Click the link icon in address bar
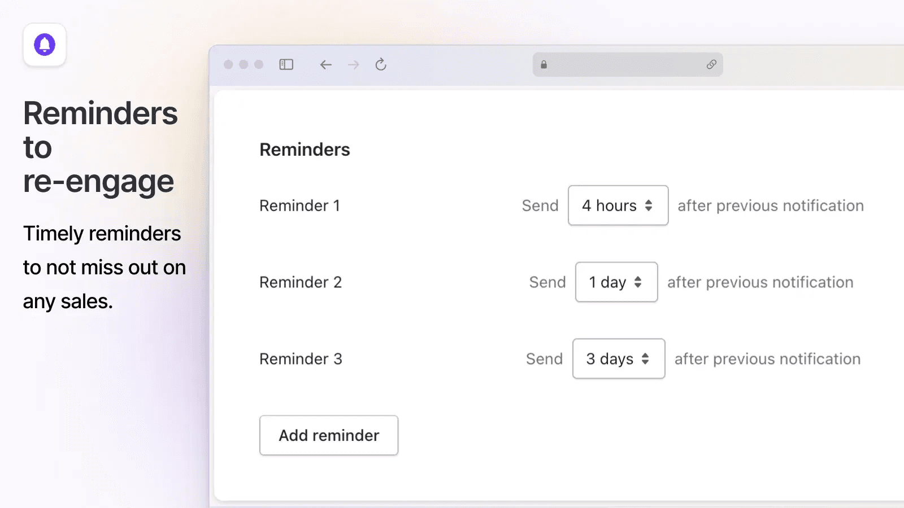 [711, 64]
